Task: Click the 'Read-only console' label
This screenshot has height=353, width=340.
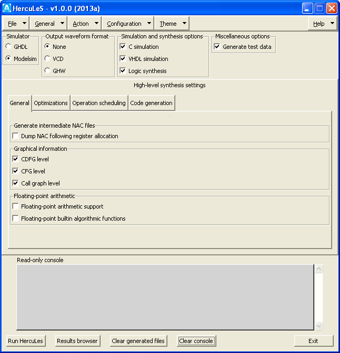Action: pyautogui.click(x=40, y=260)
